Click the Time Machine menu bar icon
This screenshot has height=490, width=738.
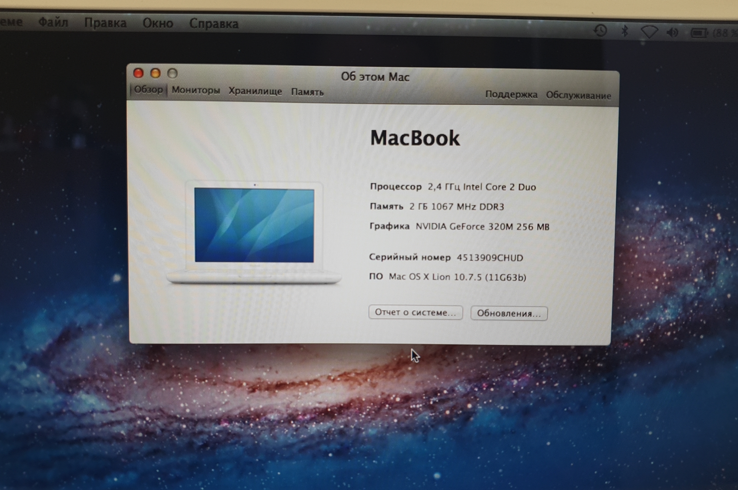point(600,30)
